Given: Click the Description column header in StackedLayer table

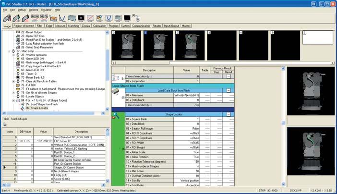Looking at the screenshot, I should 81,132.
